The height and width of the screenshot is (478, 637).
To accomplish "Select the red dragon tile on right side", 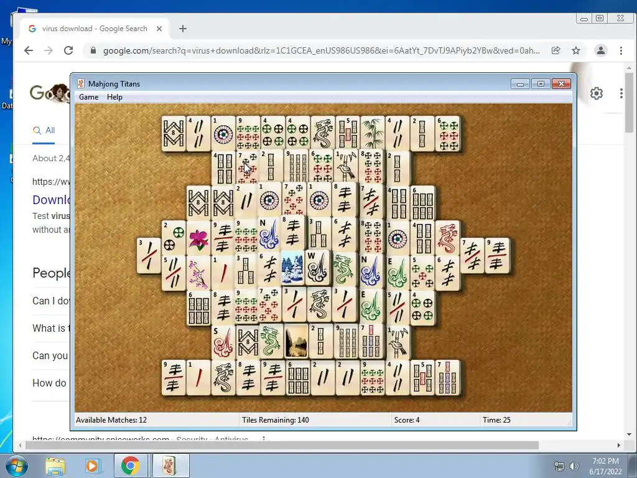I will coord(447,238).
